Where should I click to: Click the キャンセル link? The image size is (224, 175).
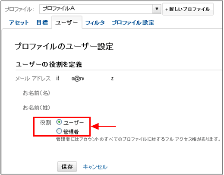95,167
